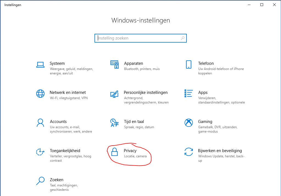281x196 pixels.
Task: Open the Systeem settings title
Action: [57, 63]
